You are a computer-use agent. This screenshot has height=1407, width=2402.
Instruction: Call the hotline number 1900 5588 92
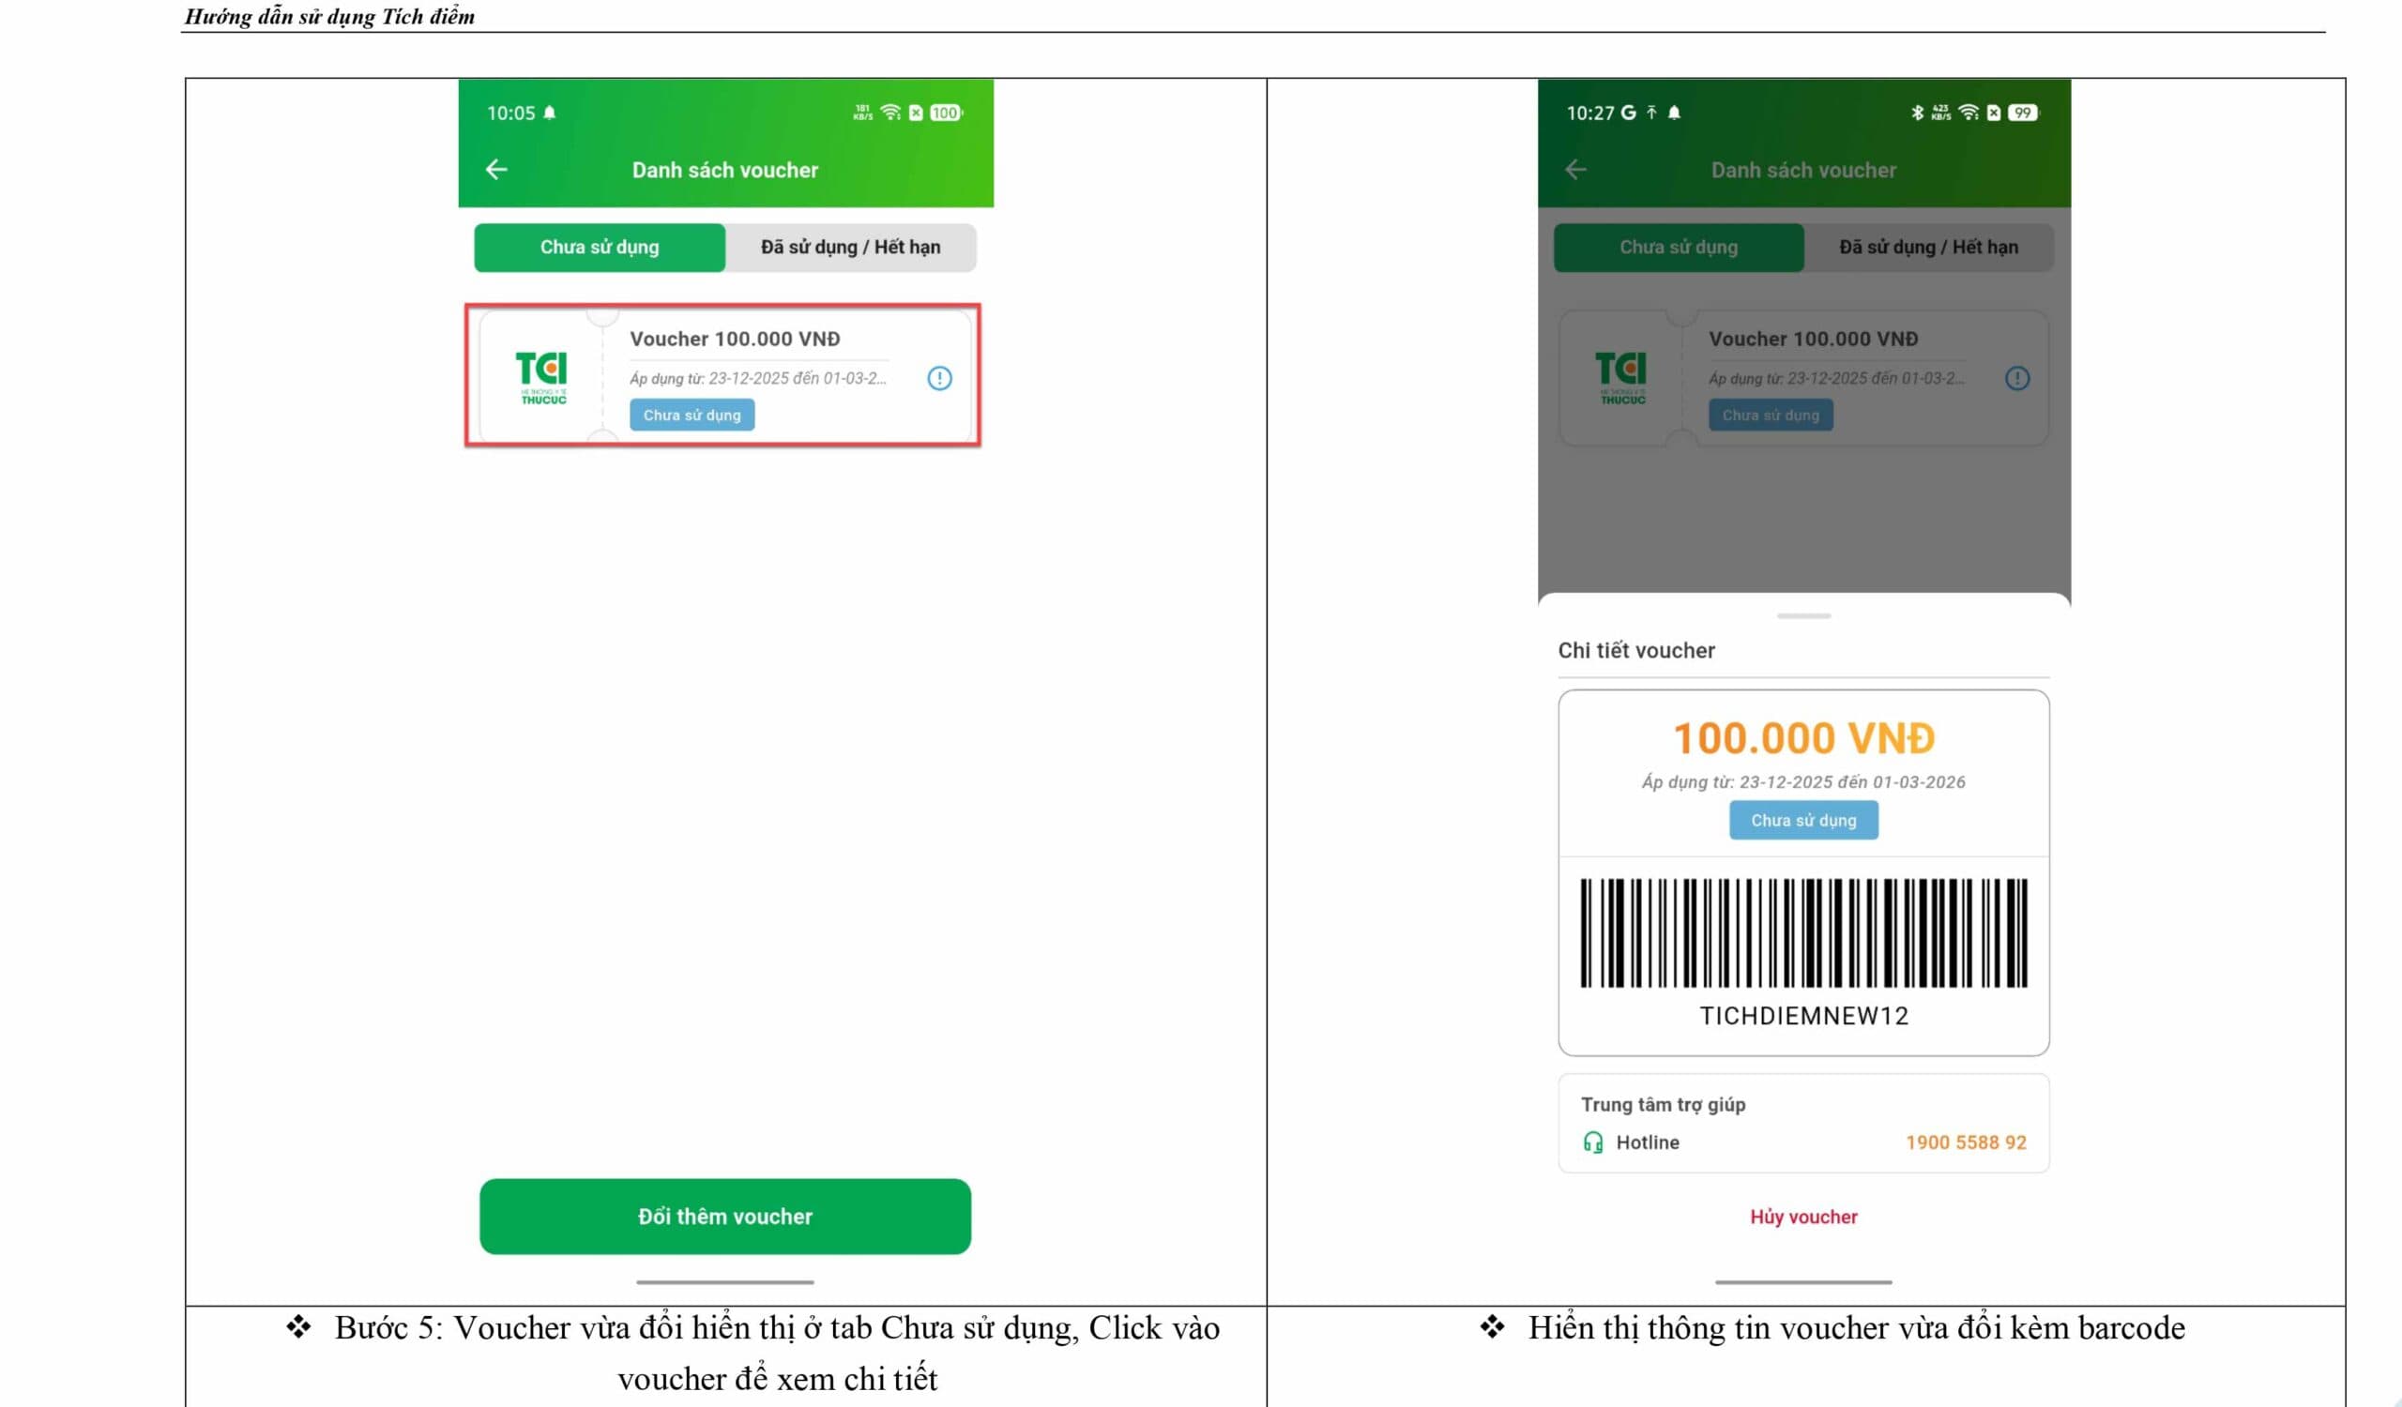(1966, 1142)
